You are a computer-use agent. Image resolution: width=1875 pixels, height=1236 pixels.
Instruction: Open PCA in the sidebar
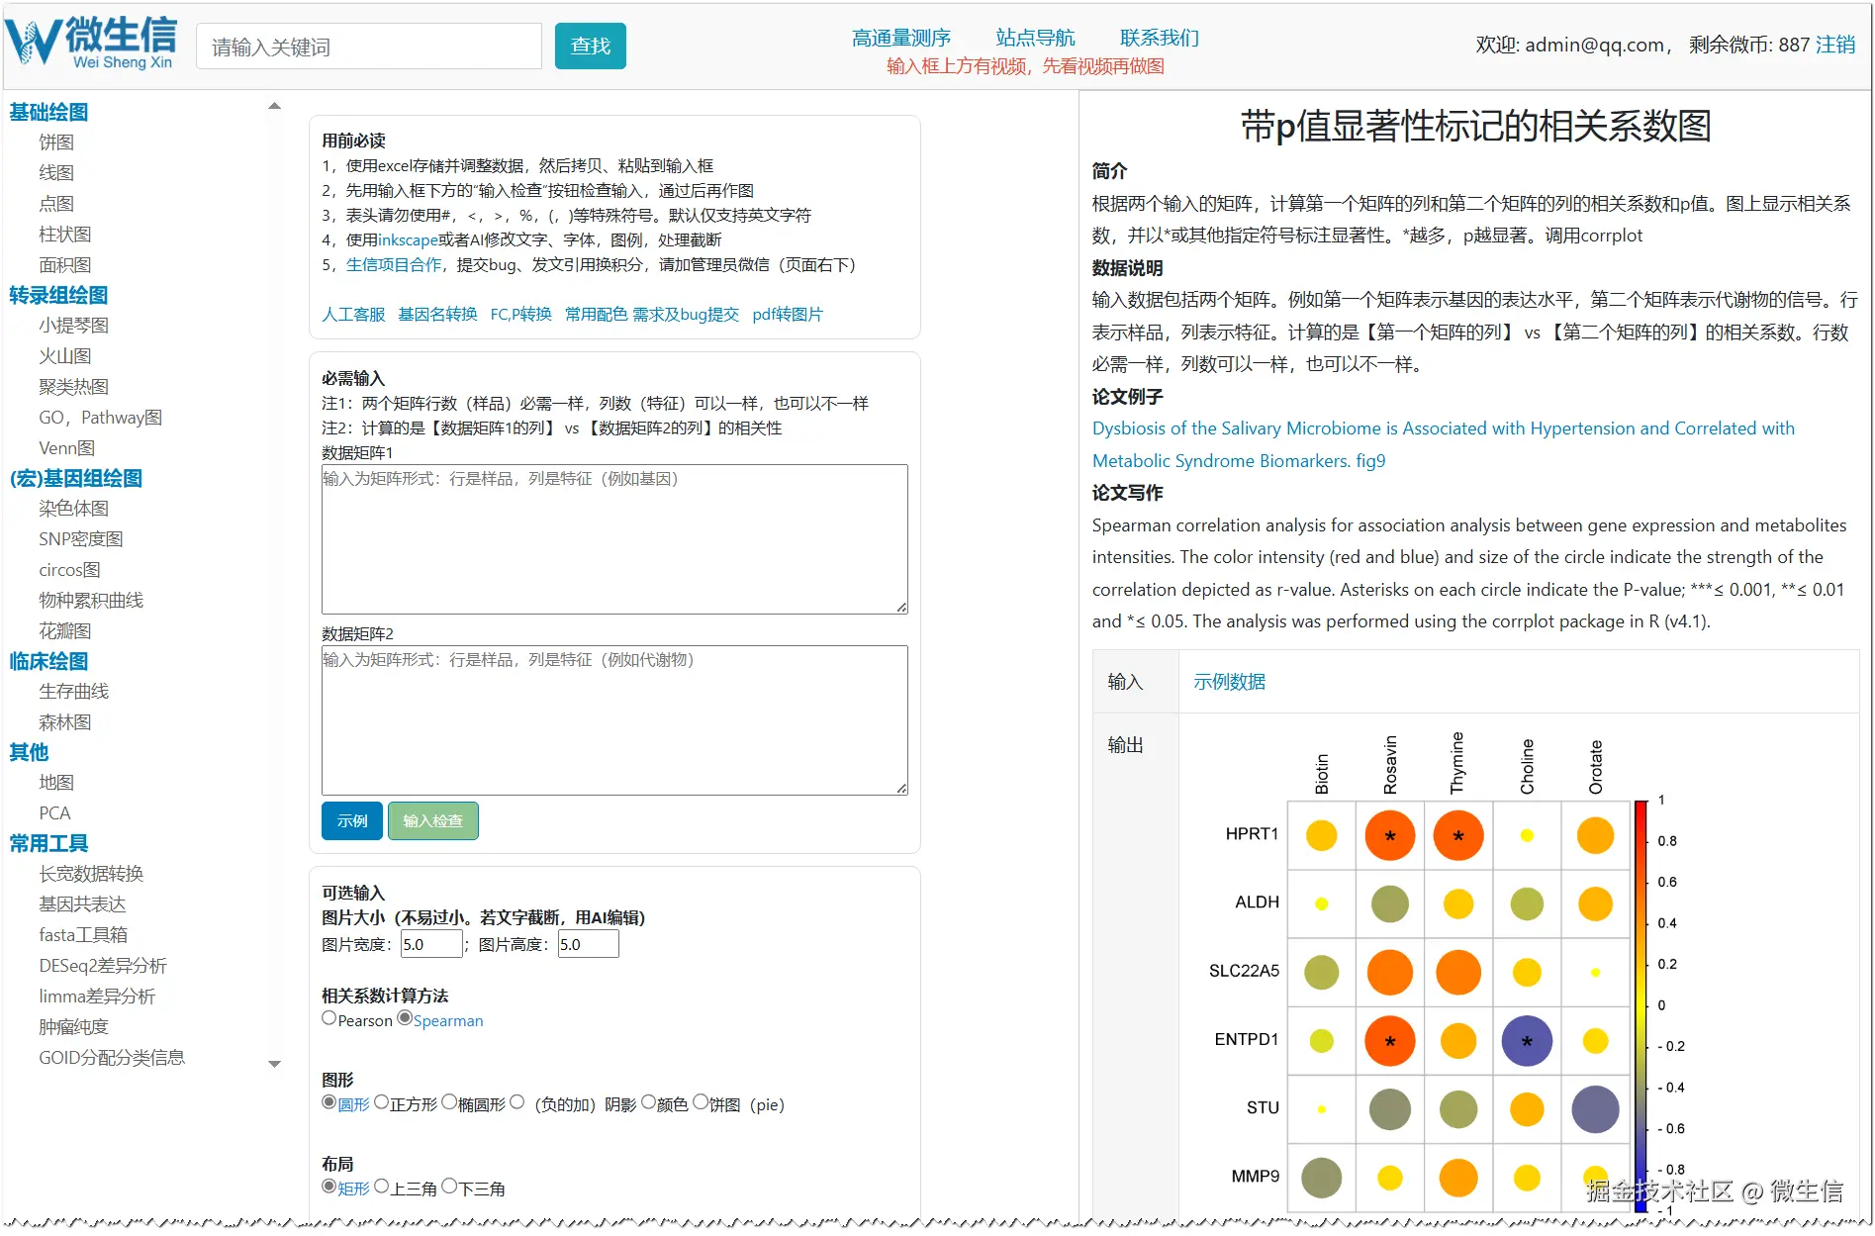(x=54, y=813)
